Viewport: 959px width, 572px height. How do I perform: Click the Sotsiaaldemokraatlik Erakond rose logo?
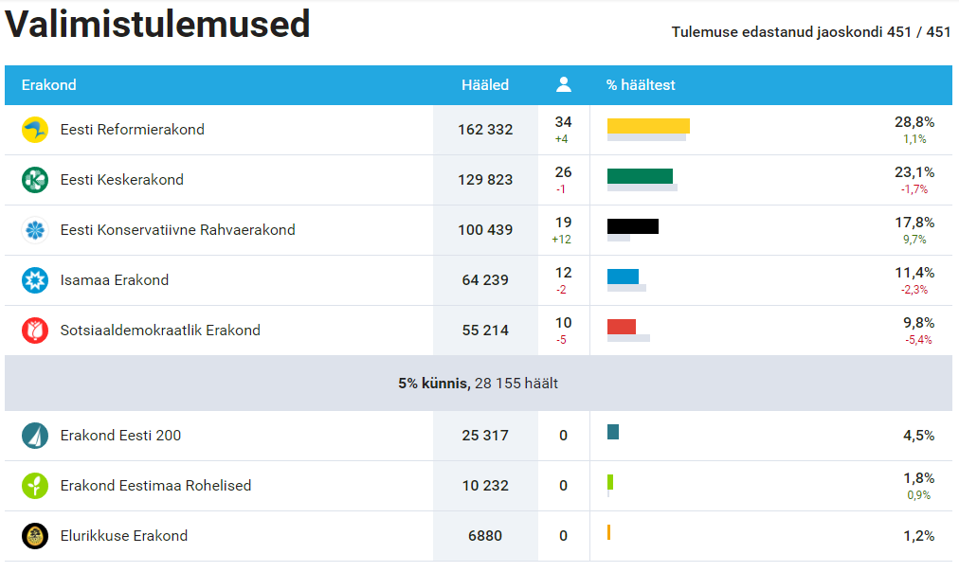pos(35,330)
